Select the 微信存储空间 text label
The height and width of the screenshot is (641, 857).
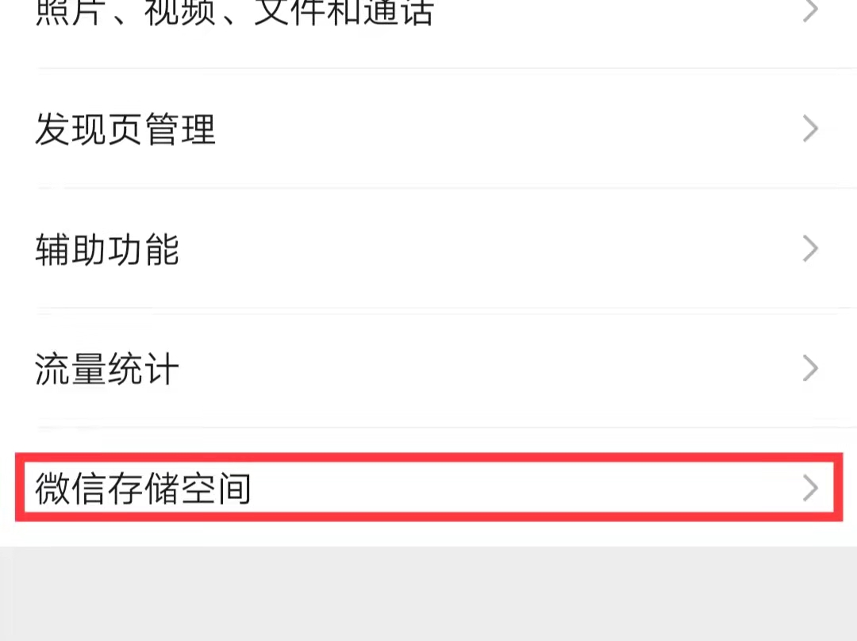(143, 488)
